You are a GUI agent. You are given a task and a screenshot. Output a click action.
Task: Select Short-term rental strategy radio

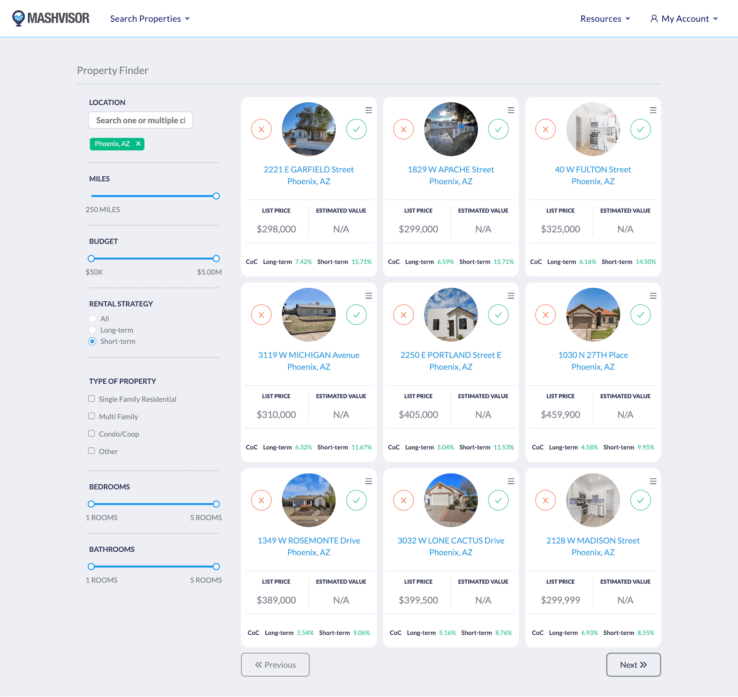click(92, 341)
